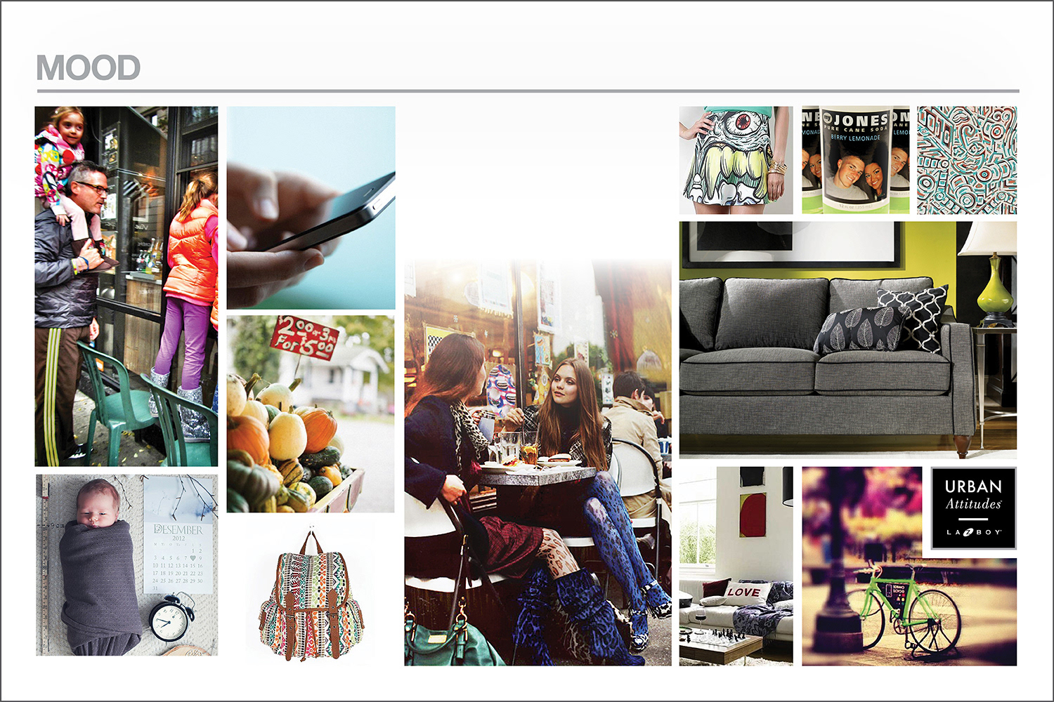1054x702 pixels.
Task: Select the gray sofa image
Action: pyautogui.click(x=848, y=340)
